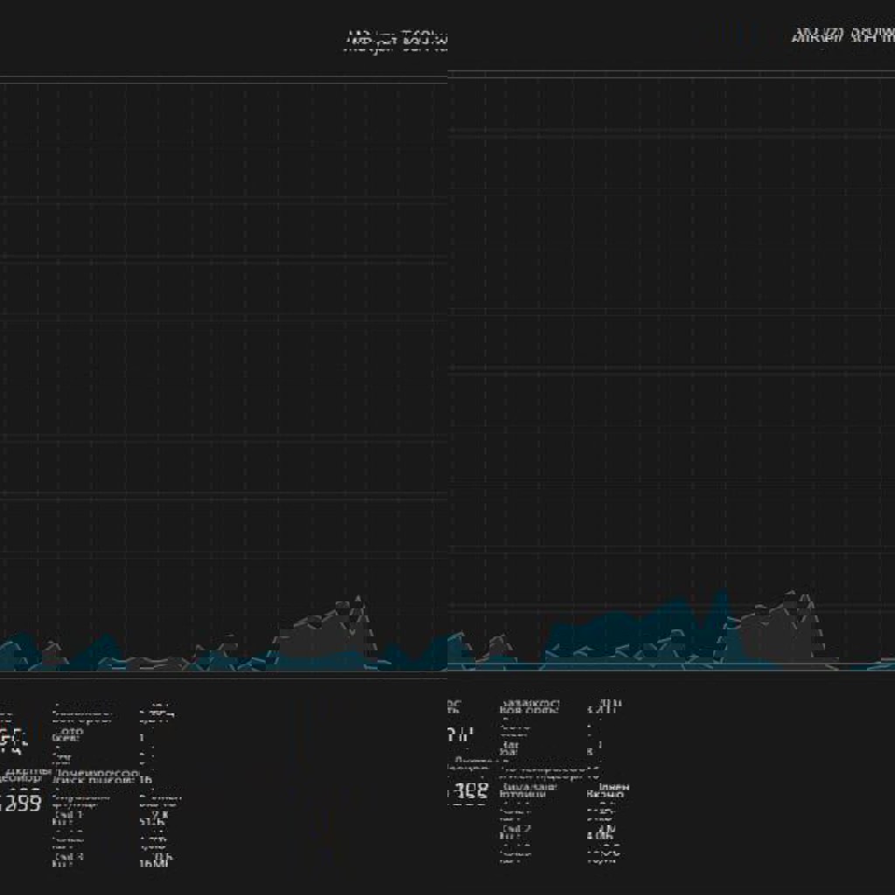Click the tallest gray peak in left graph
895x895 pixels.
click(357, 603)
